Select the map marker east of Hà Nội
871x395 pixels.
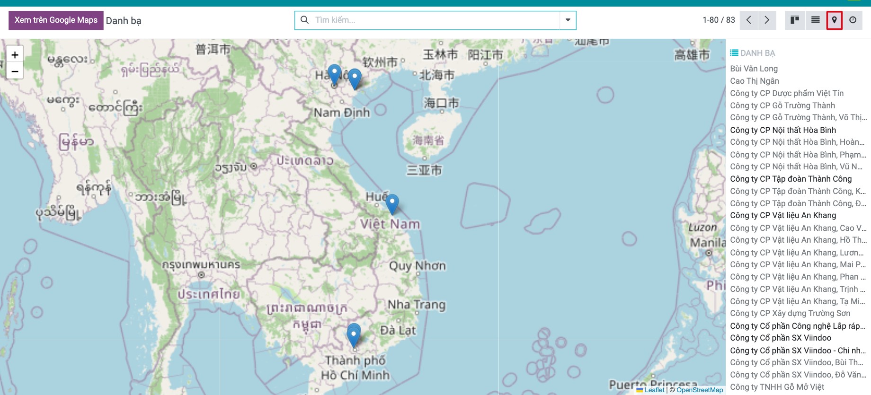355,79
